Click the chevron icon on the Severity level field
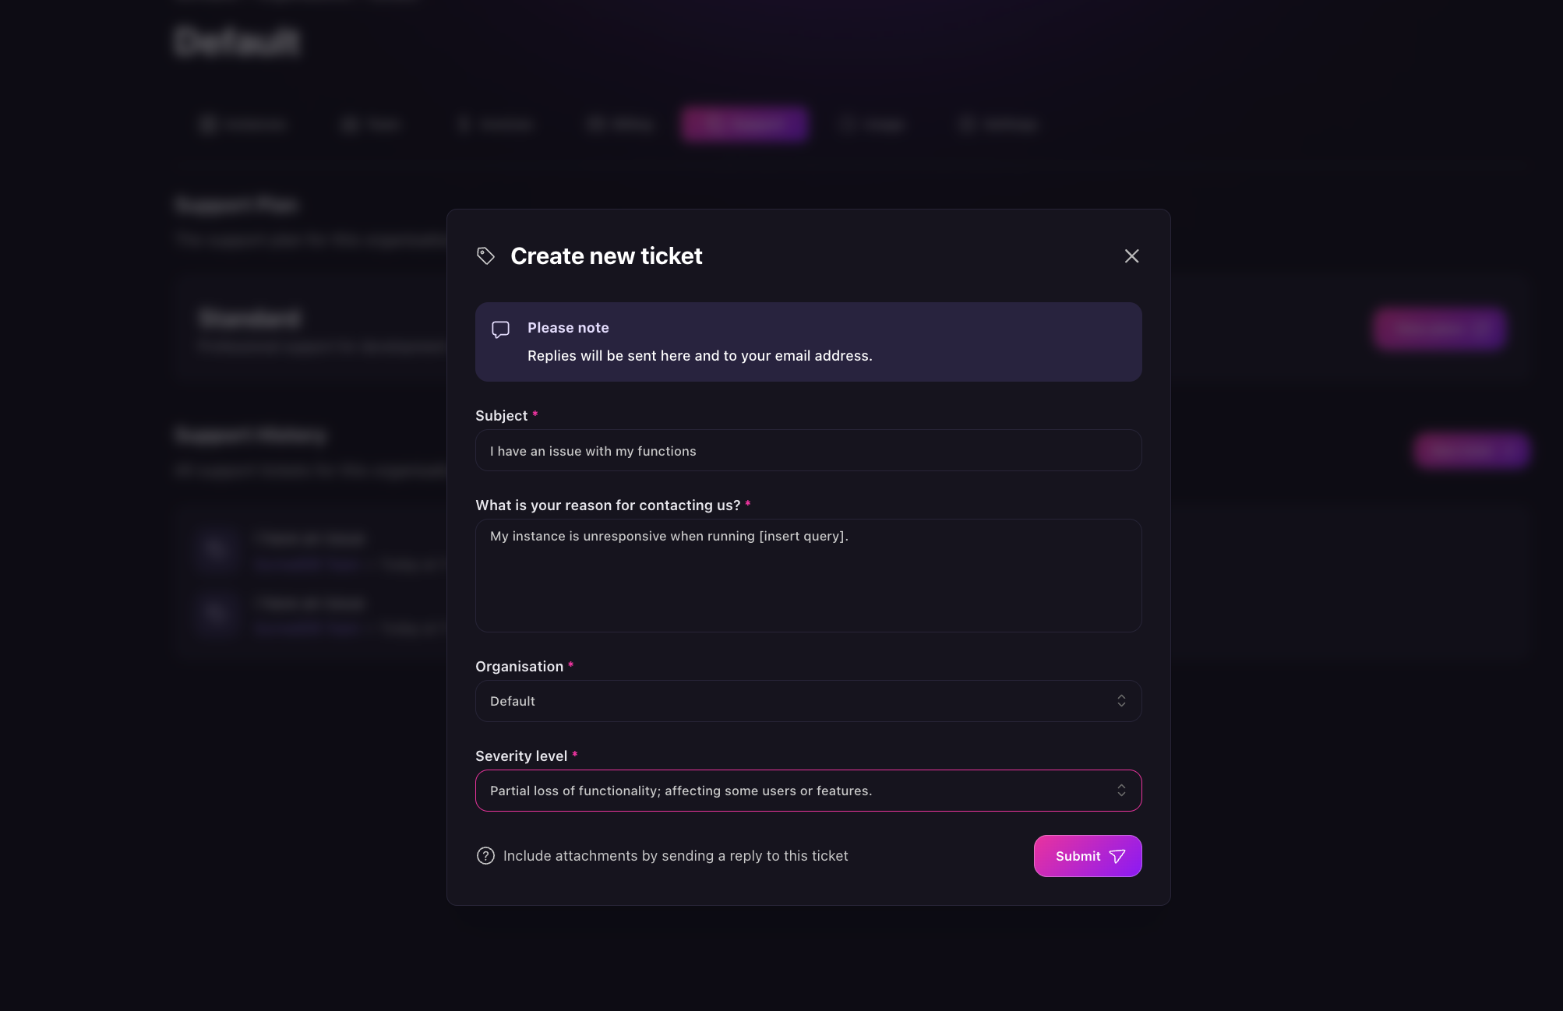The height and width of the screenshot is (1011, 1563). [x=1121, y=790]
